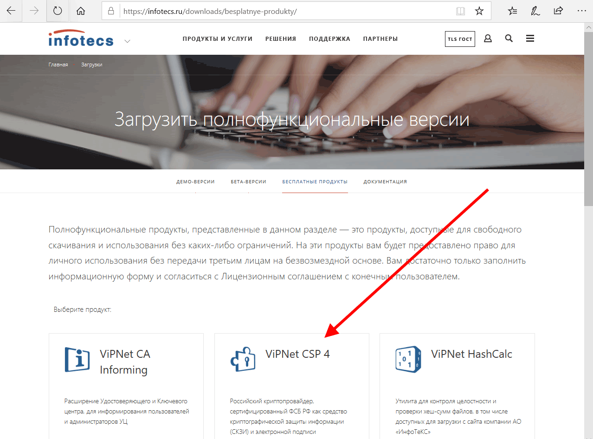This screenshot has width=593, height=439.
Task: Open the Add notes pen icon
Action: pyautogui.click(x=535, y=11)
